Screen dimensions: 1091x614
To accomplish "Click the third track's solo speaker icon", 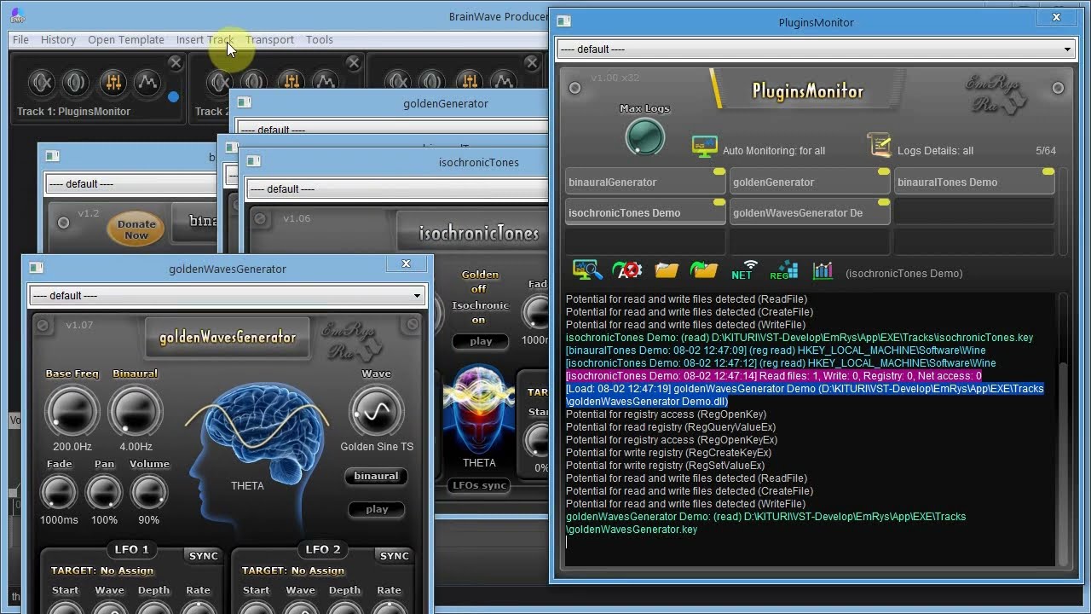I will pos(433,82).
